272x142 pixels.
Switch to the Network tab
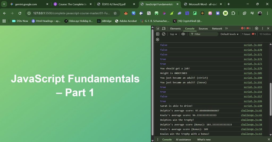[x=217, y=29]
